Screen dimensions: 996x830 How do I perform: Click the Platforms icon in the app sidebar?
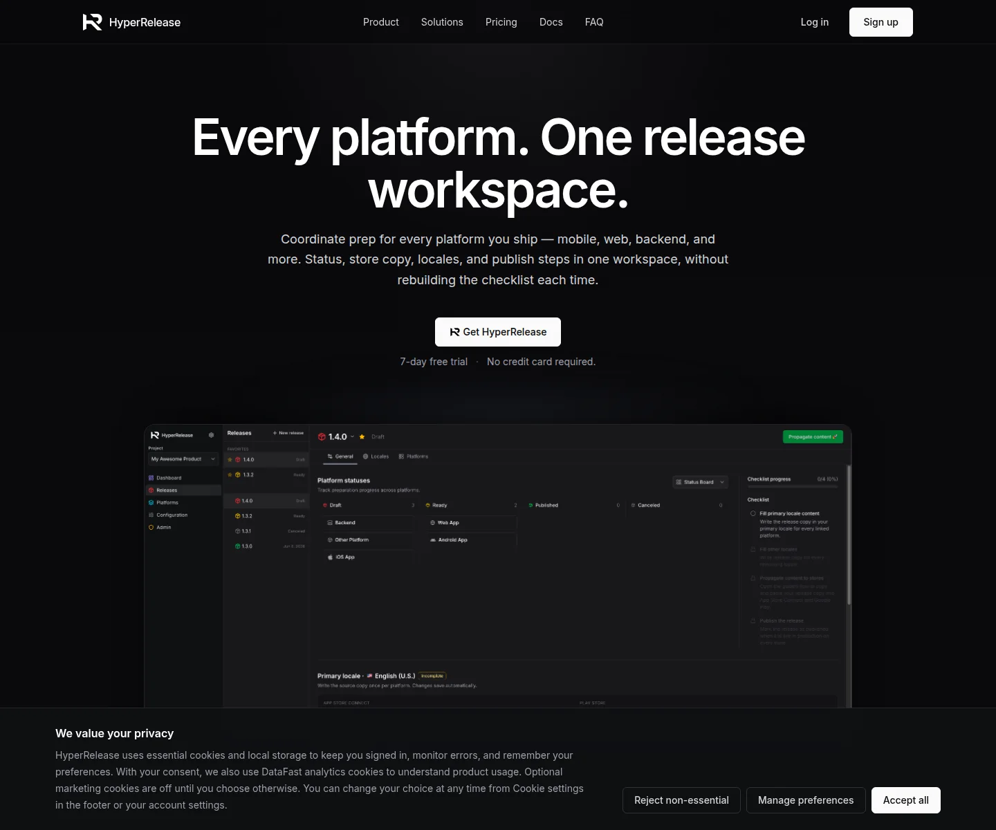[x=151, y=503]
